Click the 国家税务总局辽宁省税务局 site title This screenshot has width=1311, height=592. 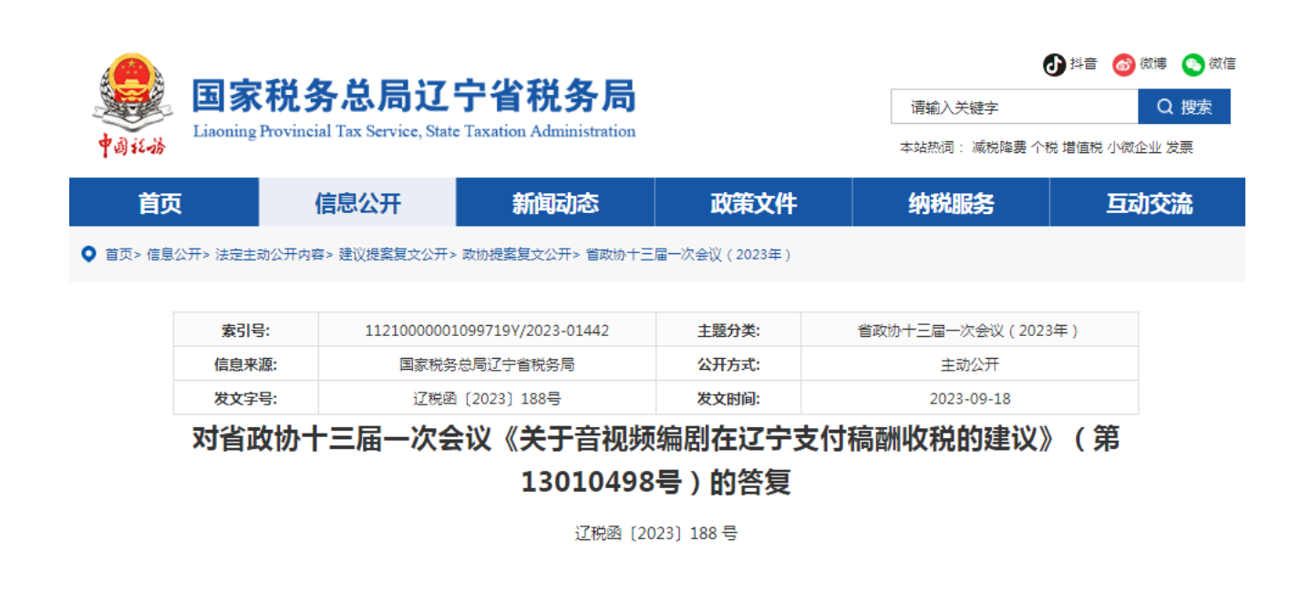(x=413, y=97)
